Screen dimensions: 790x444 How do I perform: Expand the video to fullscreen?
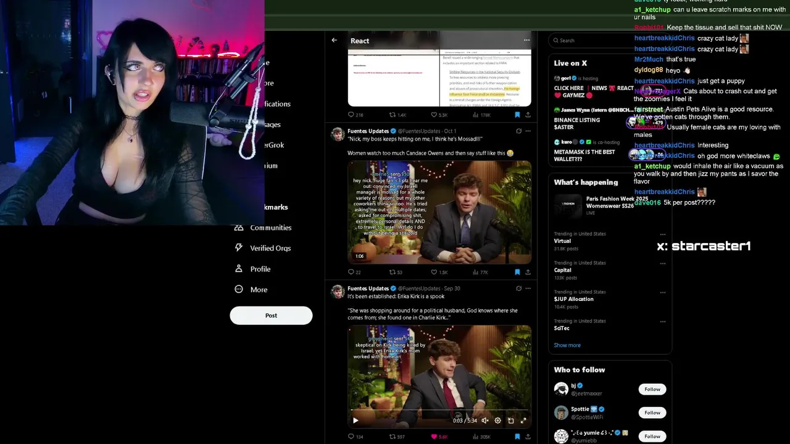tap(523, 421)
